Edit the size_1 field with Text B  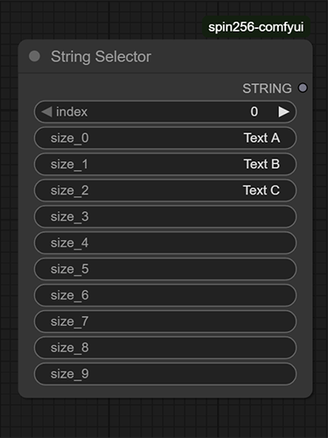tap(165, 164)
